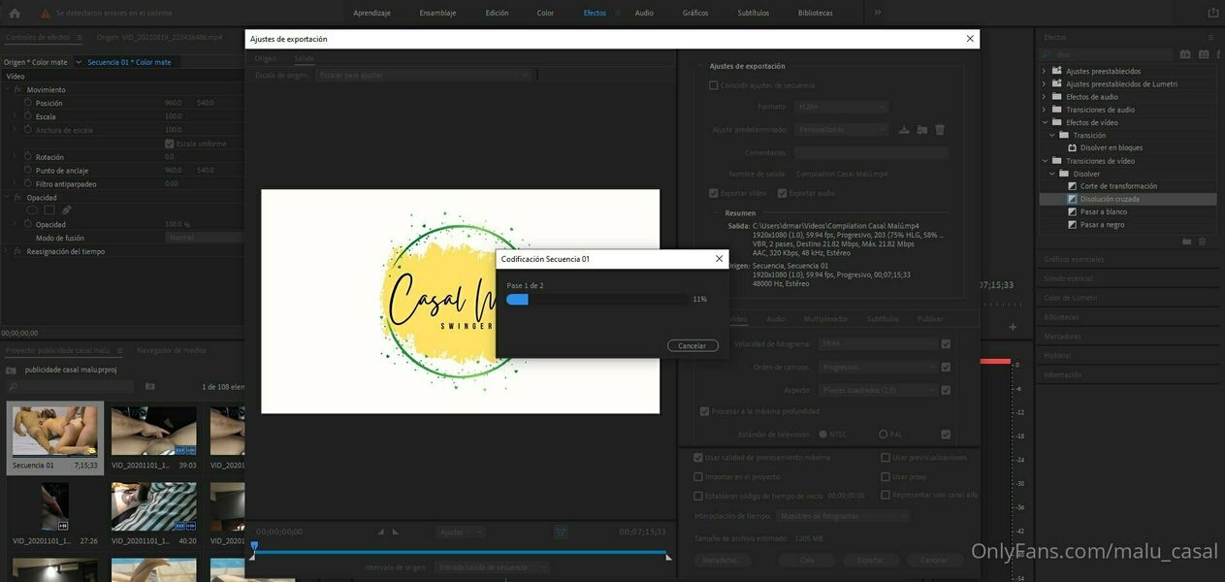The image size is (1225, 582).
Task: Open the Formato H.264 dropdown
Action: [x=841, y=107]
